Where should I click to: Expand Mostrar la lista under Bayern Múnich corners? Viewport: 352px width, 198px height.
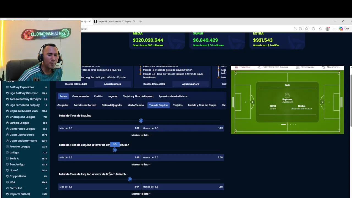[x=141, y=194]
